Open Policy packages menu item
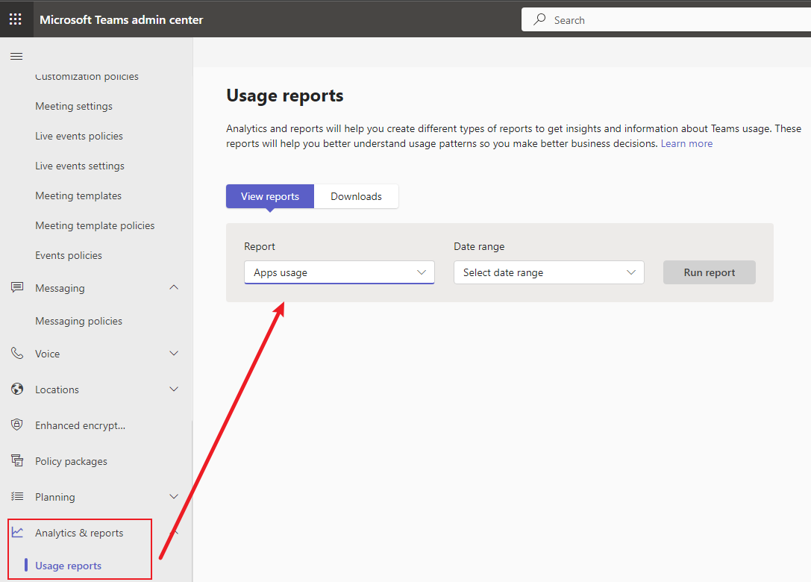Screen dimensions: 811x582 [x=72, y=461]
